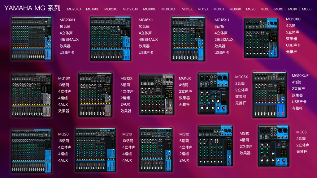Select the MG16X mixer image

coord(31,95)
